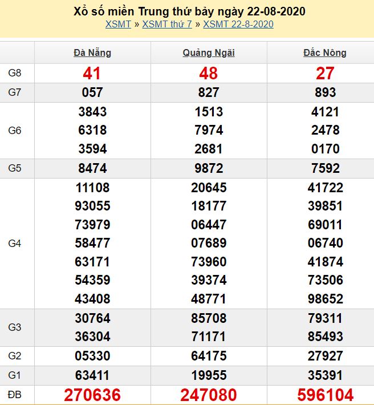
Task: Click Quảng Ngãi G2 number 64175
Action: point(209,356)
